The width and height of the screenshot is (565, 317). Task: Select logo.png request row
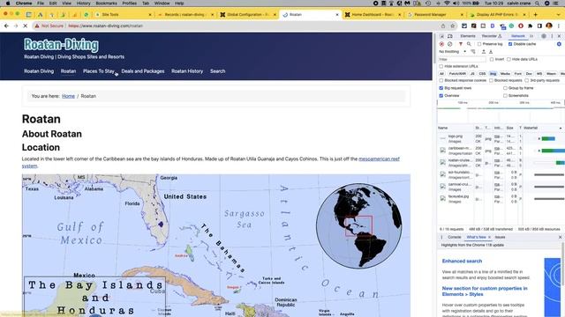[x=501, y=139]
